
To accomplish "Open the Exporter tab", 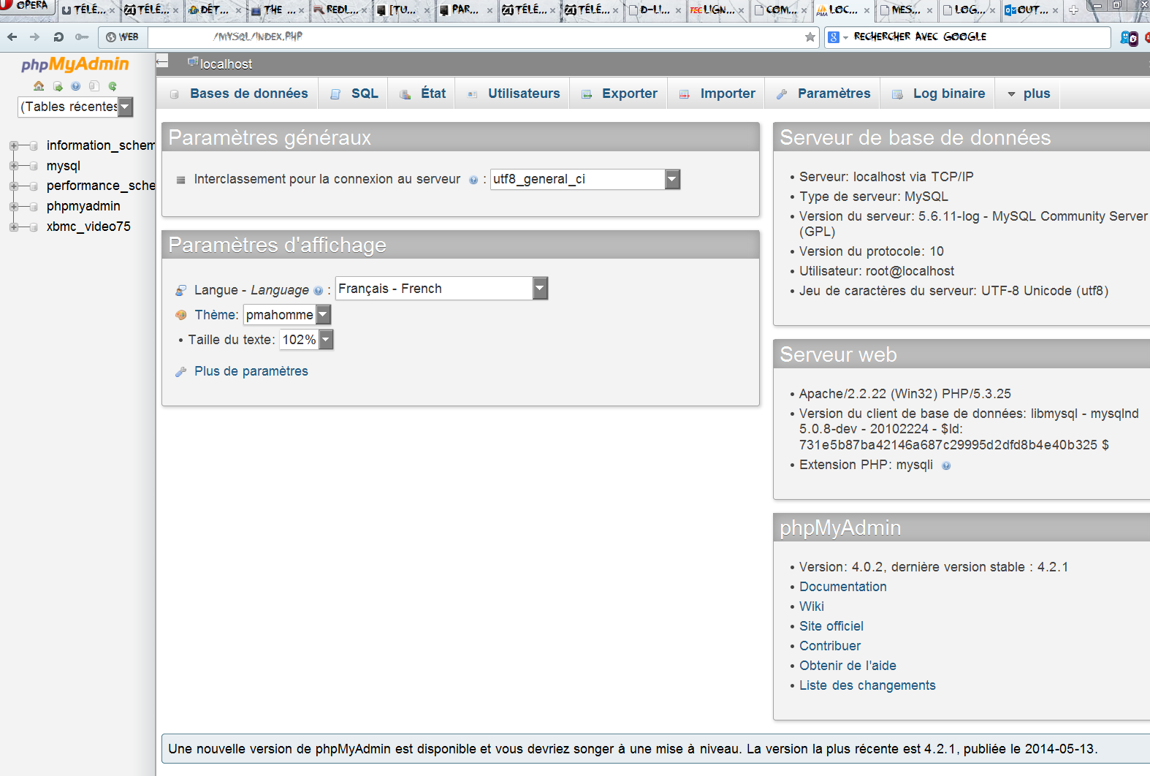I will (x=620, y=94).
